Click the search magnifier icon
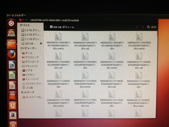169x127 pixels. [x=148, y=27]
